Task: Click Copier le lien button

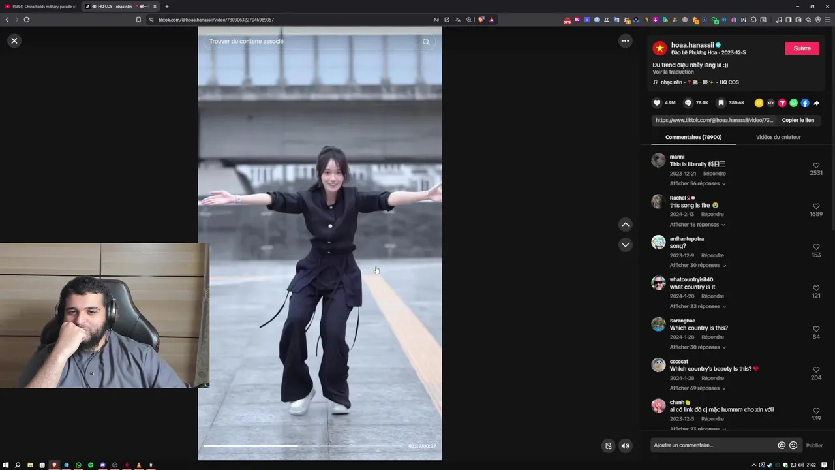Action: (798, 120)
